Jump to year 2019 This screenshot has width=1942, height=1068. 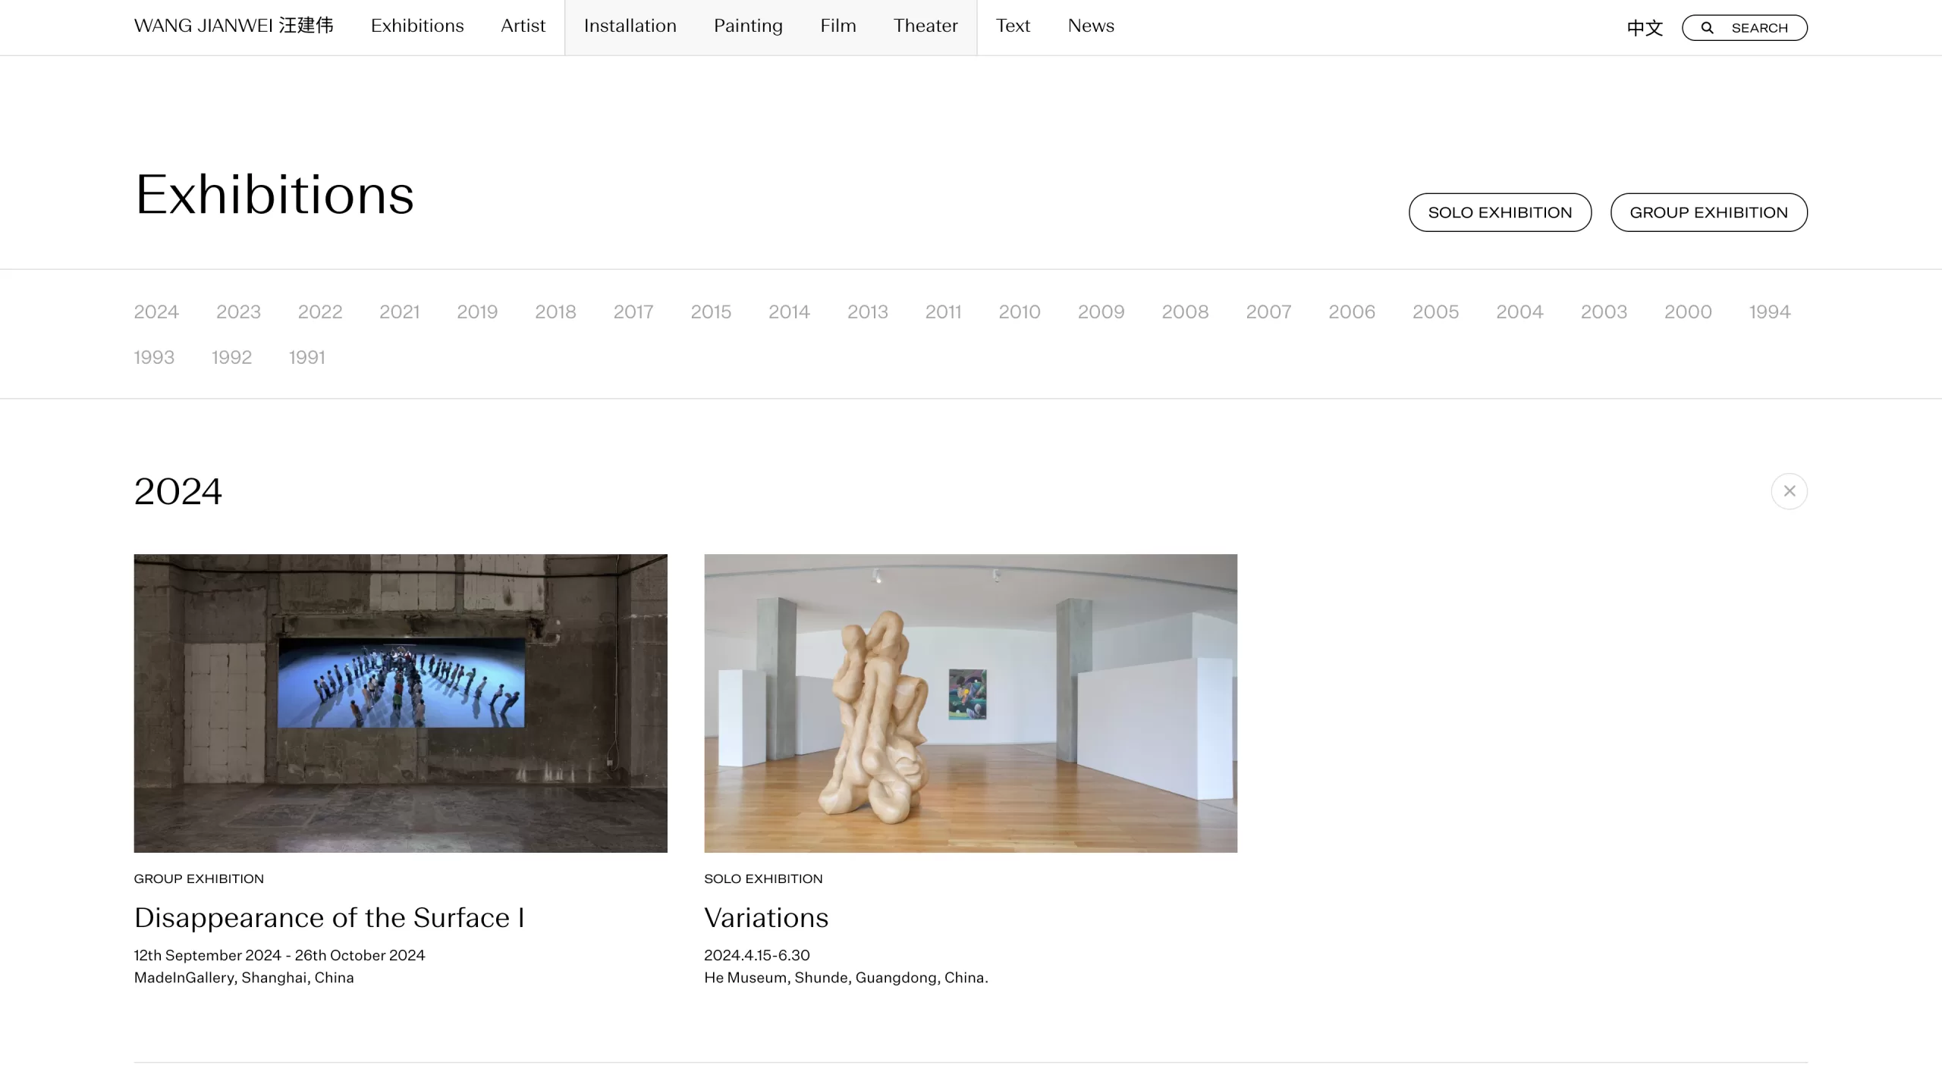477,312
